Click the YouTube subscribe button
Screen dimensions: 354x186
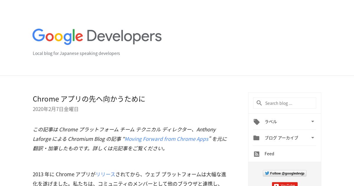tap(285, 184)
